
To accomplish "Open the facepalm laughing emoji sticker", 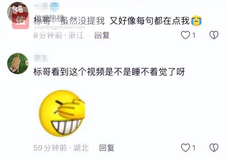I will 62,113.
